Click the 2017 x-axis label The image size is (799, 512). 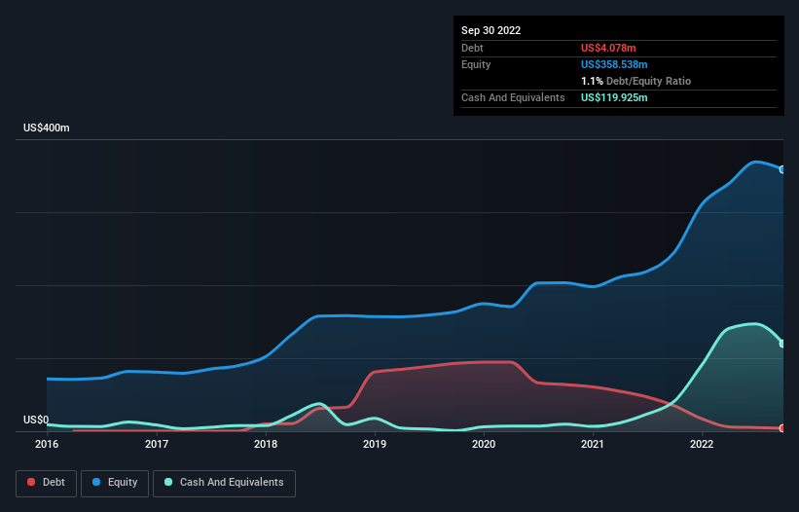(157, 444)
